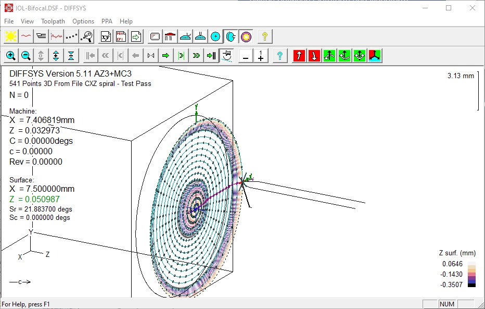This screenshot has height=309, width=485.
Task: Click the NUM indicator in the status bar
Action: click(446, 304)
